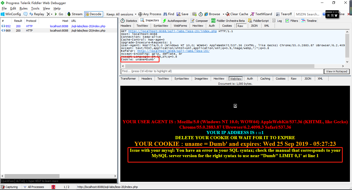352x190 pixels.
Task: Sort sessions by the Host column
Action: point(54,21)
